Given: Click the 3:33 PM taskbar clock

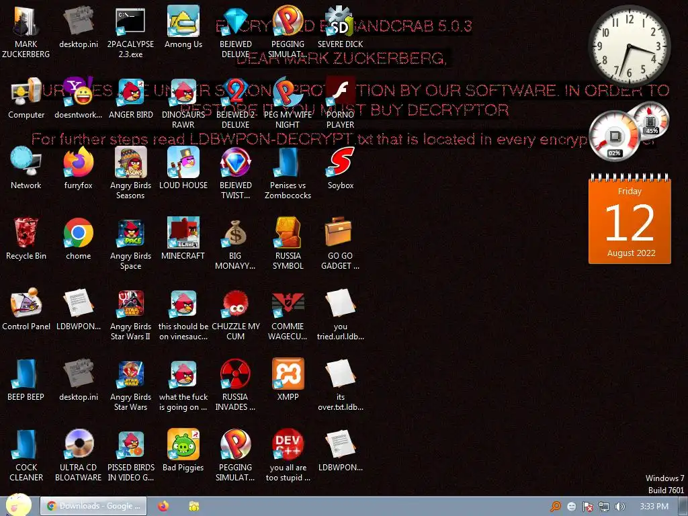Looking at the screenshot, I should (x=654, y=507).
